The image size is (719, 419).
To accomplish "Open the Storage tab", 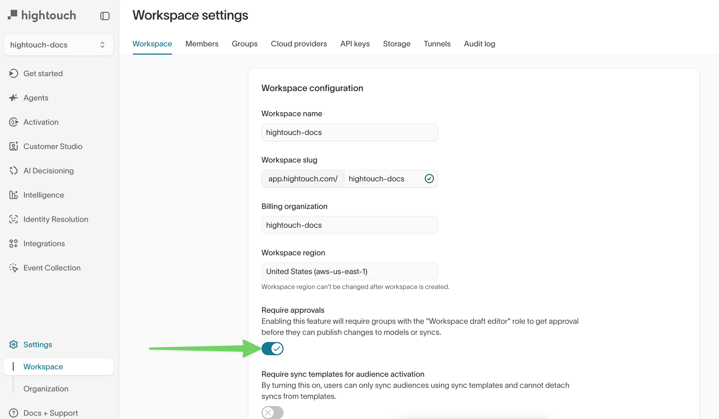I will [x=396, y=44].
